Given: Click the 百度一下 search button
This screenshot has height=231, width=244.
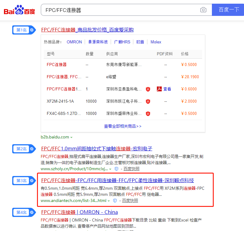Looking at the screenshot, I should 228,10.
